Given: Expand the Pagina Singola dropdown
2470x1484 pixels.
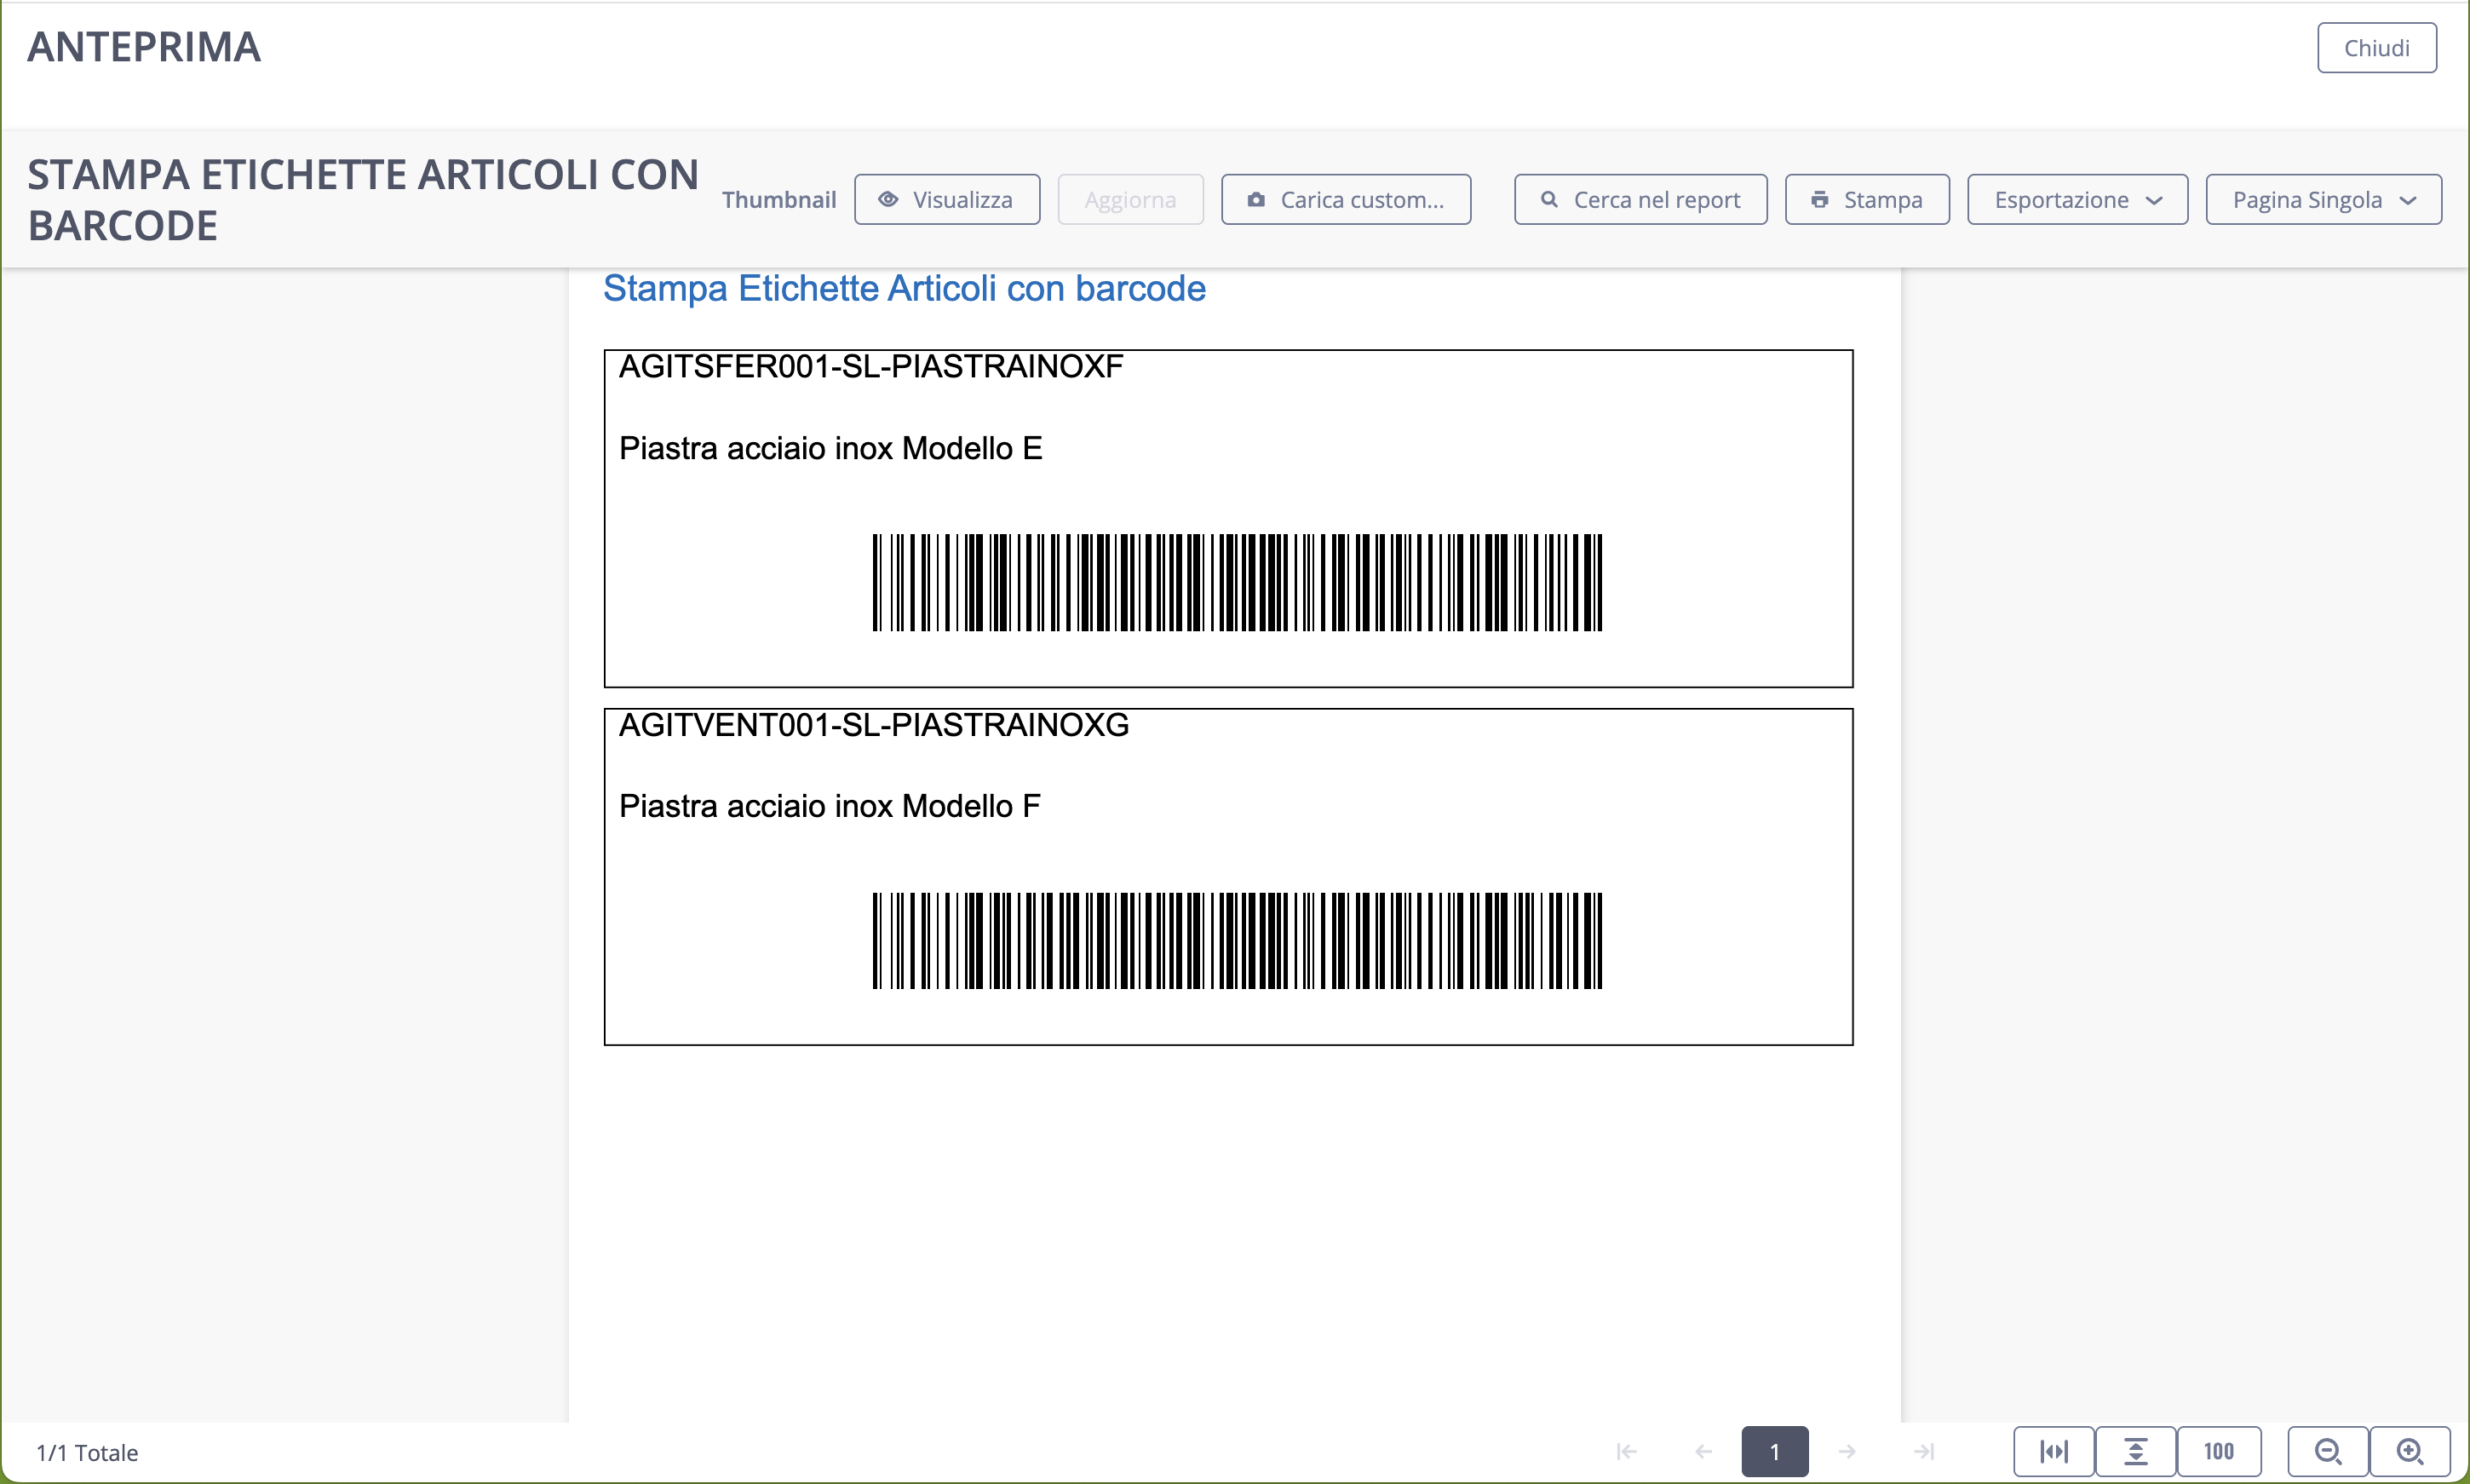Looking at the screenshot, I should click(2323, 200).
